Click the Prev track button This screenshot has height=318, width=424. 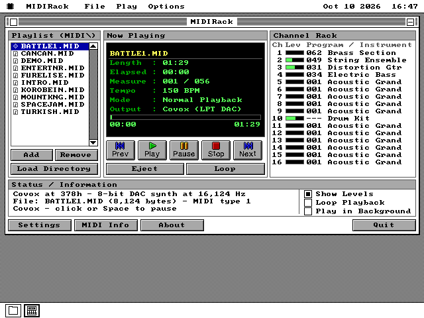121,150
